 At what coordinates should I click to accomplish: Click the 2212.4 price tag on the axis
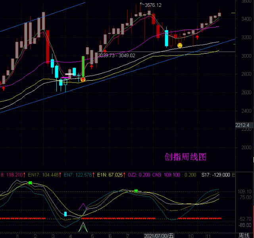coord(242,125)
